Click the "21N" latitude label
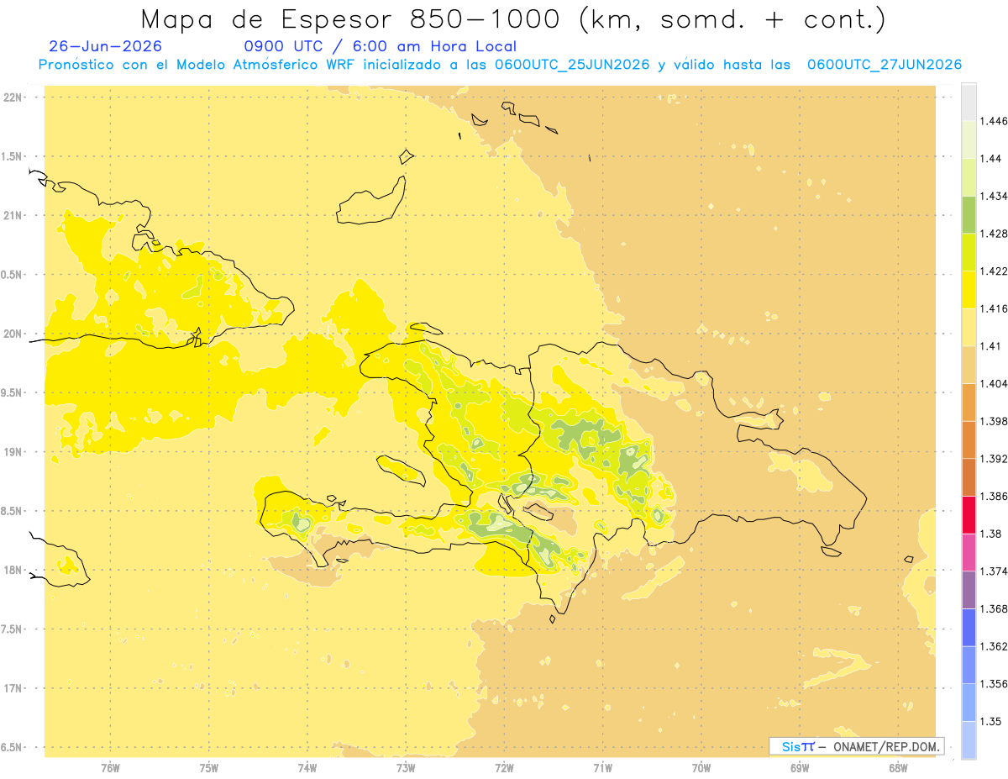The height and width of the screenshot is (779, 1008). [14, 215]
